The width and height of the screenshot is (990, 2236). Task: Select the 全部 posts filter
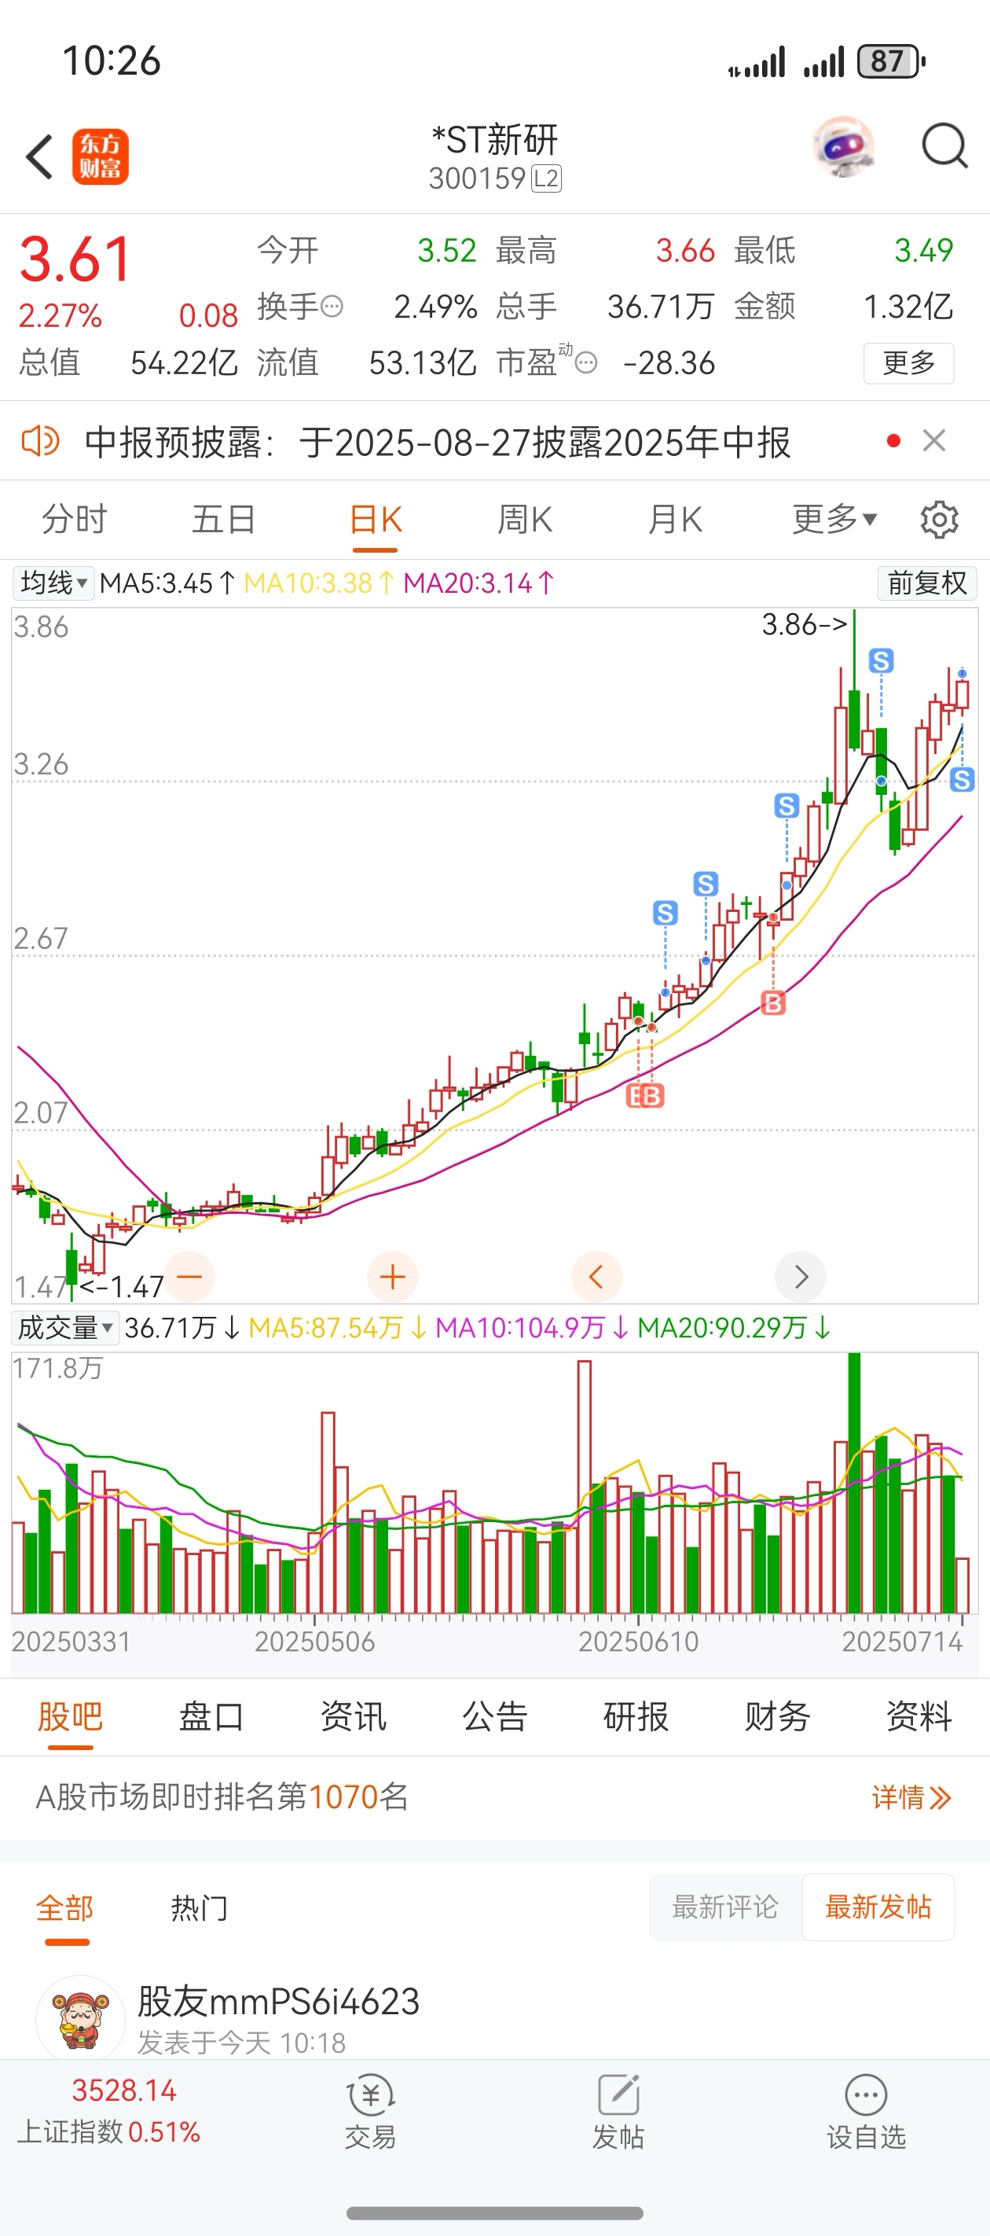65,1908
